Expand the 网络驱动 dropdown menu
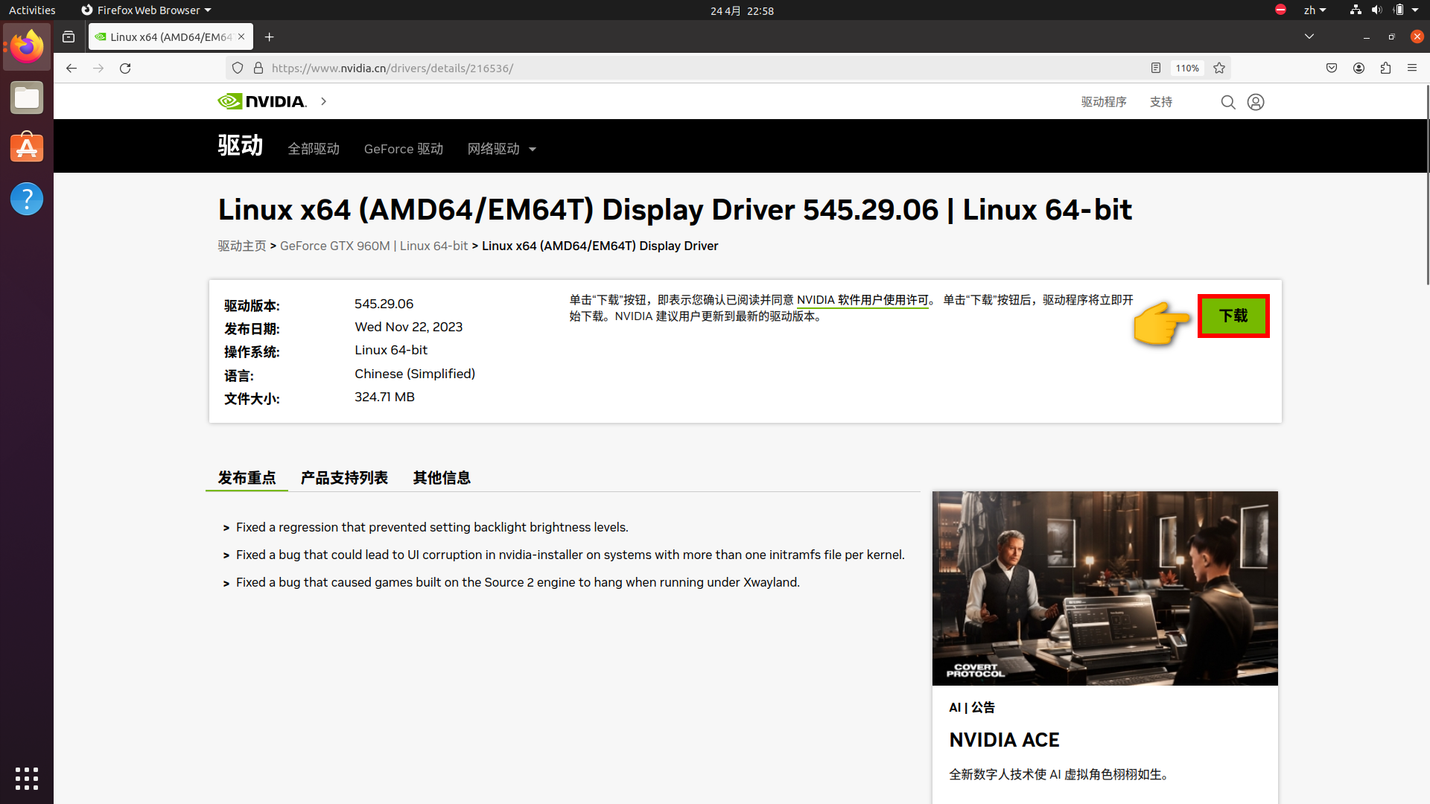 click(x=501, y=149)
